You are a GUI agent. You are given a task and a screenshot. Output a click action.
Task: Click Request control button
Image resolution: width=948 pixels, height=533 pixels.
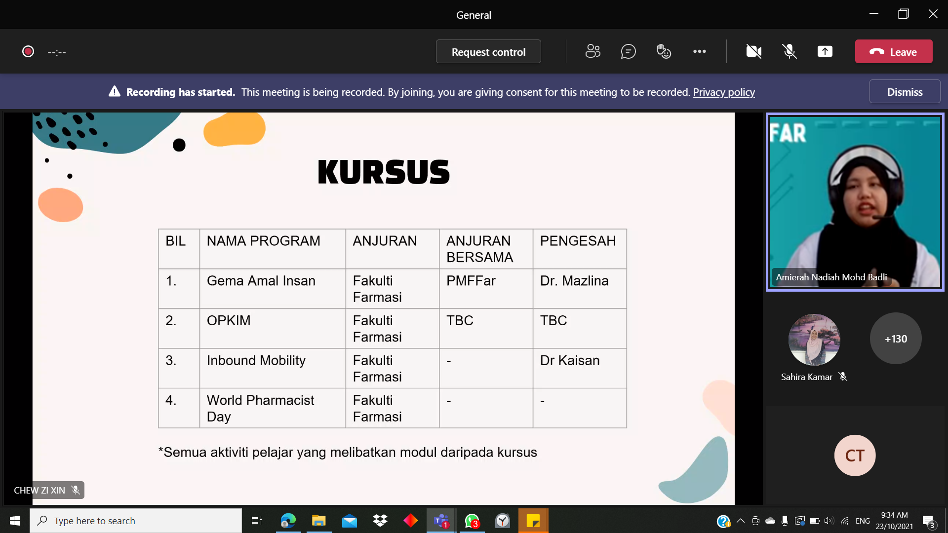coord(488,51)
